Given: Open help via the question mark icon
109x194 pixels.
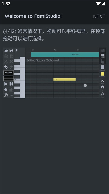Looking at the screenshot, I should coord(6,95).
